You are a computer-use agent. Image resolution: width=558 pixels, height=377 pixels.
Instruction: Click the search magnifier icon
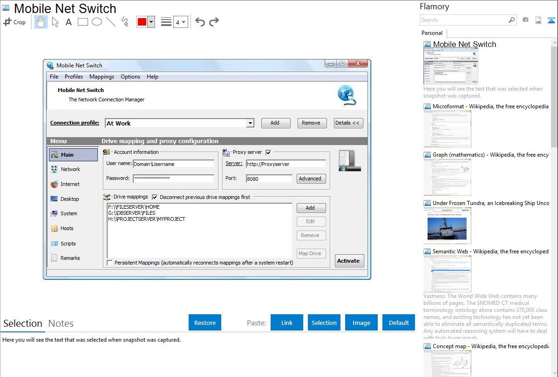(511, 20)
